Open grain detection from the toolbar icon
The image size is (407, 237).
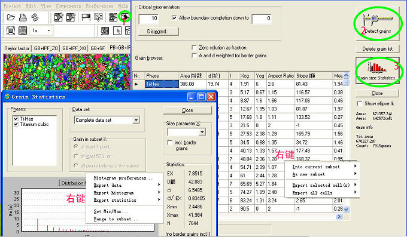pyautogui.click(x=125, y=17)
